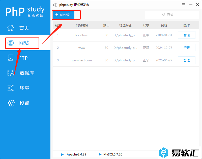The image size is (202, 159).
Task: Click the phpstudy 正式版发布 announcement text
Action: tap(74, 5)
